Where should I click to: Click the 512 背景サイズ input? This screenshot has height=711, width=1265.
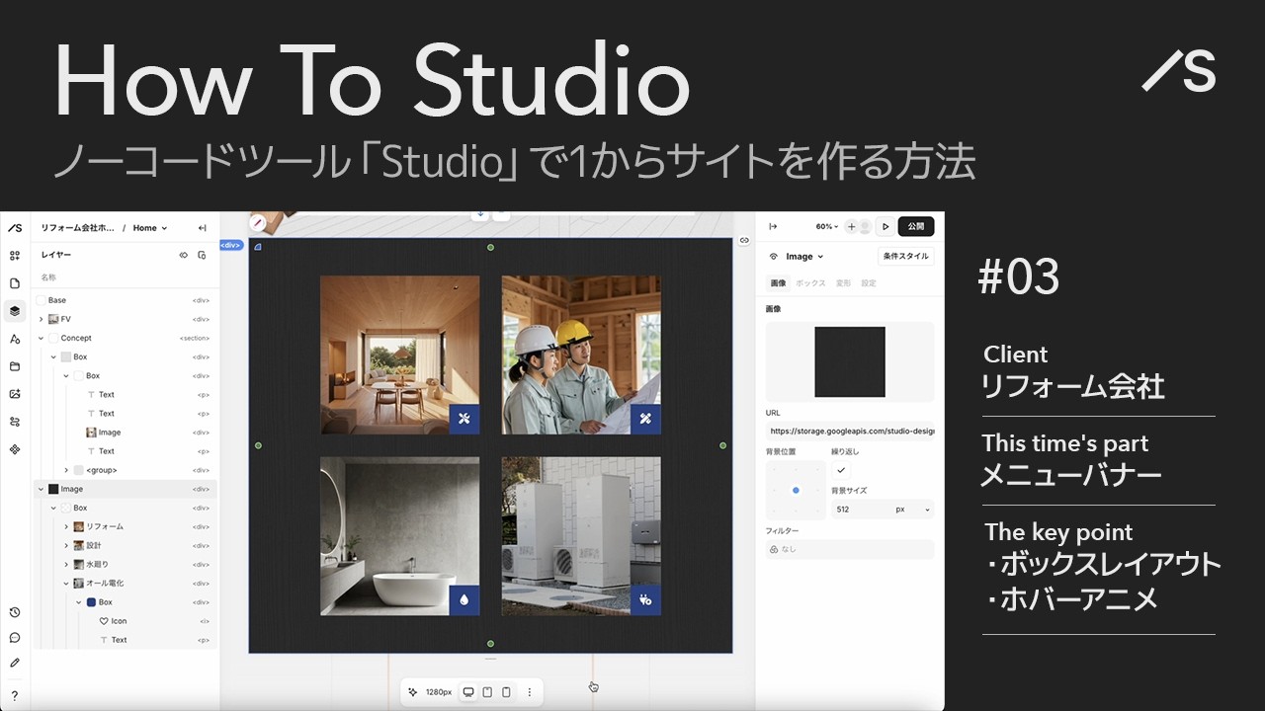861,510
